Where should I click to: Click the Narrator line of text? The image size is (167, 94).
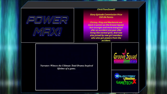(x=67, y=67)
